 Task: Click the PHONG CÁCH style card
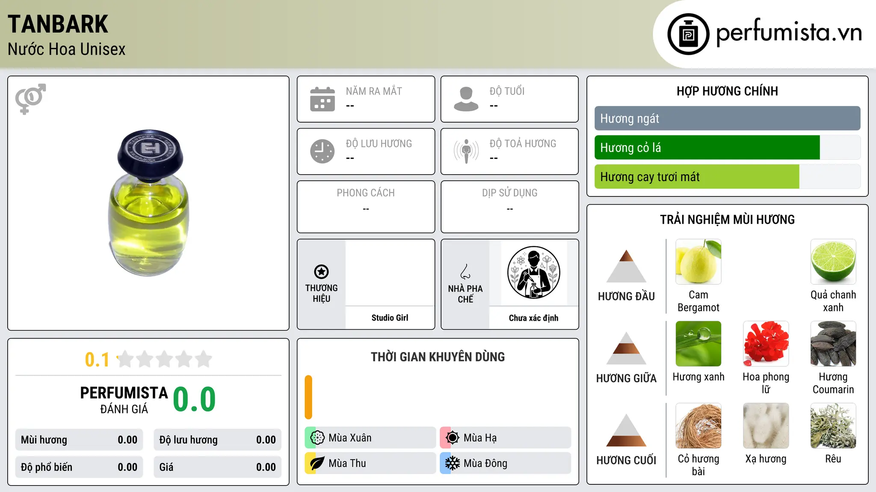[x=366, y=207]
